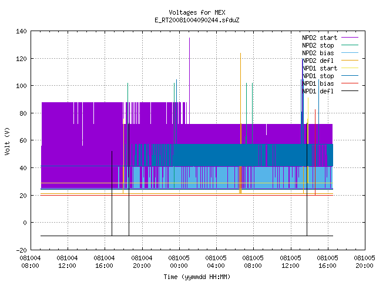This screenshot has height=282, width=376.
Task: Click the 'NPD1 stop' legend label
Action: point(318,76)
